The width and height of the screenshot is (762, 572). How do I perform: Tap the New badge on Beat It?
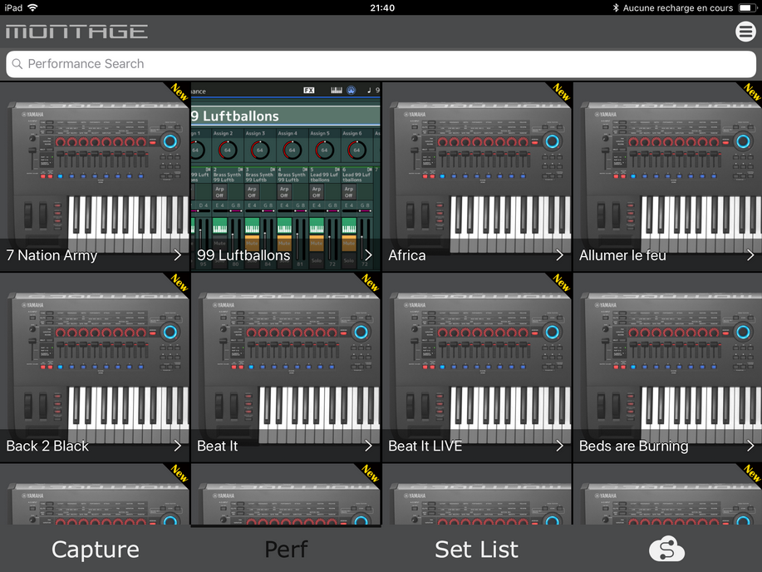(370, 283)
